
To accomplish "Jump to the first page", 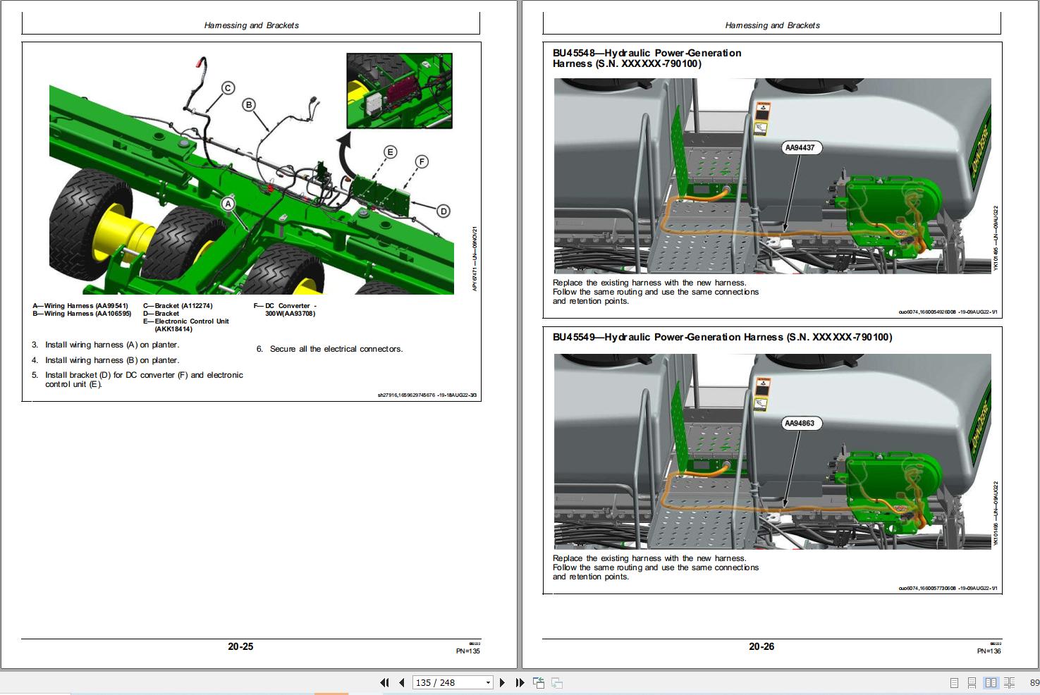I will (385, 682).
